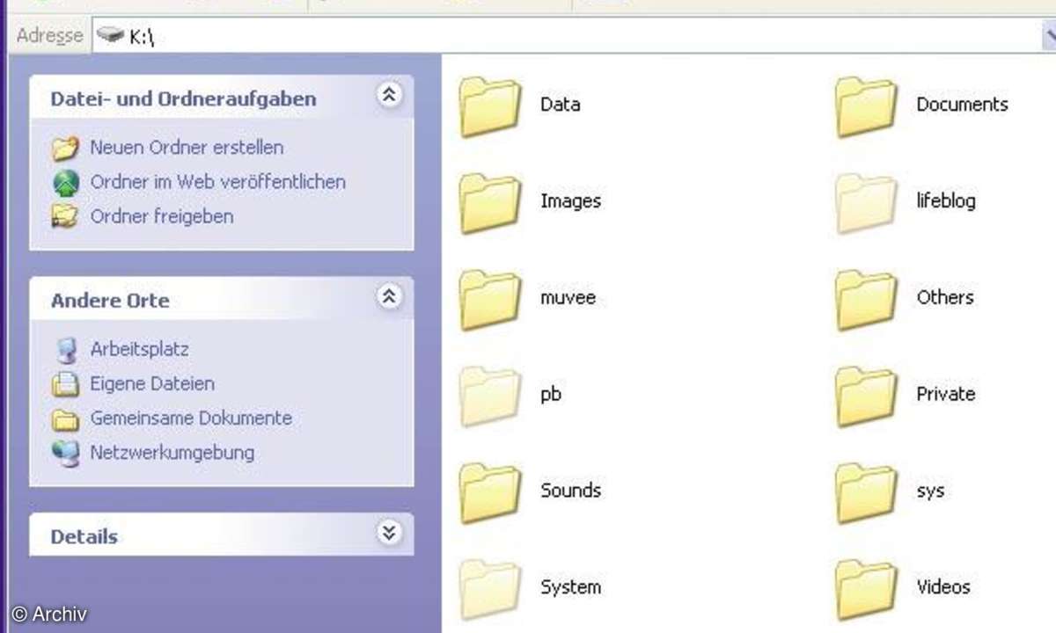Click the globe icon for web publishing
This screenshot has height=633, width=1056.
coord(65,182)
